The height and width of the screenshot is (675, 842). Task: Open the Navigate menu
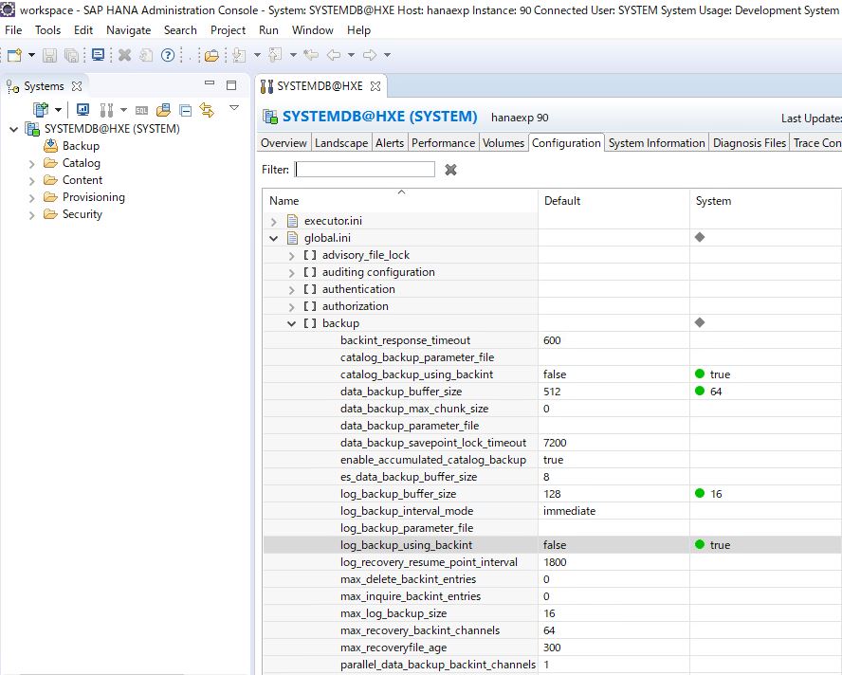tap(128, 30)
